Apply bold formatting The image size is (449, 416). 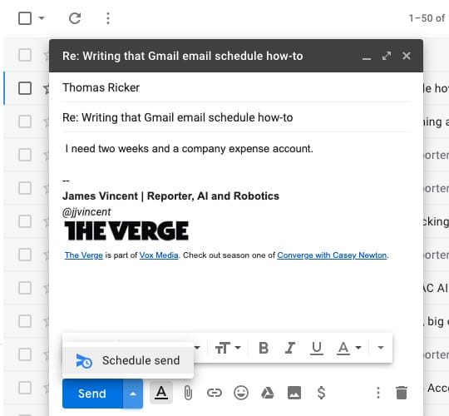[x=264, y=348]
